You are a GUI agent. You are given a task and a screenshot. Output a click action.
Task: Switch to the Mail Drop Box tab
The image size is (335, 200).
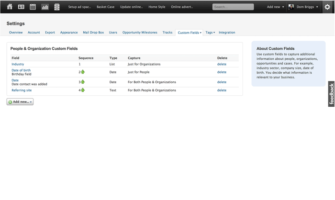[93, 33]
